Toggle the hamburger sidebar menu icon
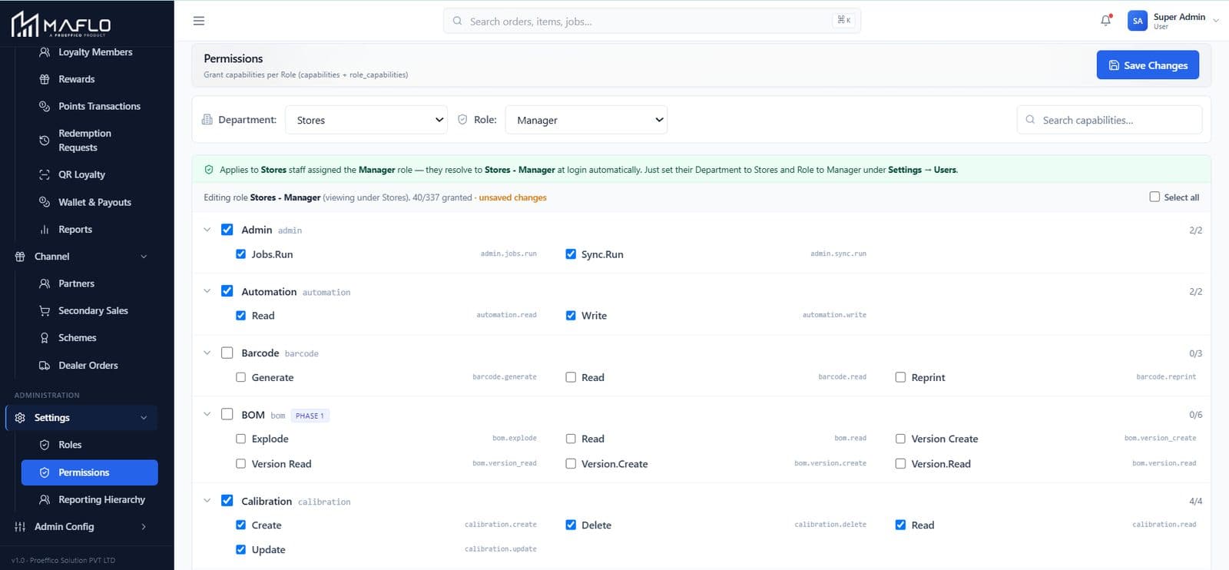The height and width of the screenshot is (570, 1229). (199, 21)
